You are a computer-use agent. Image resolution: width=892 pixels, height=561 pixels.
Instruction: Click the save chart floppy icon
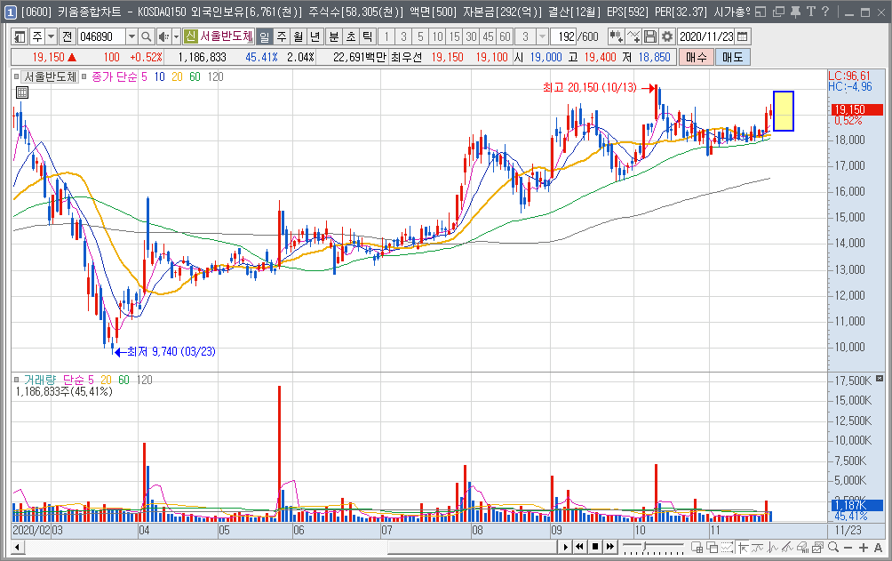point(649,37)
